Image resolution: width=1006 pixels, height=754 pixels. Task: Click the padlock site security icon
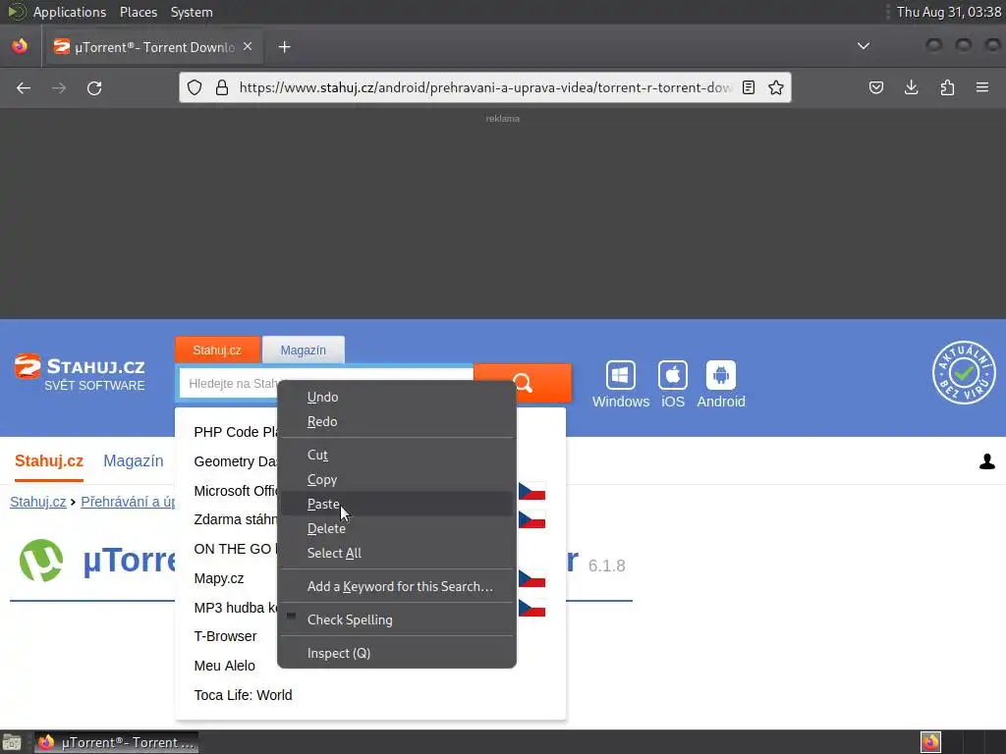tap(222, 87)
